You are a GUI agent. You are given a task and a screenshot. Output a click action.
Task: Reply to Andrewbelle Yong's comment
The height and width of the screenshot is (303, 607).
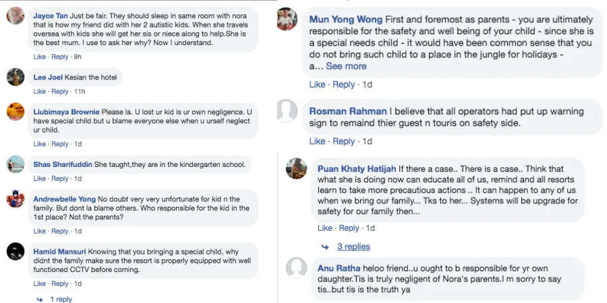[x=60, y=231]
